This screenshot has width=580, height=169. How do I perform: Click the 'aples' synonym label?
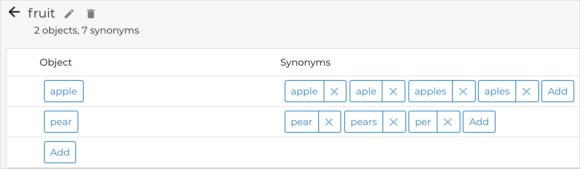point(497,92)
